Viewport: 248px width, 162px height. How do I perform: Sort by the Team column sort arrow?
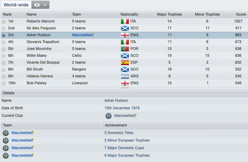click(102, 125)
